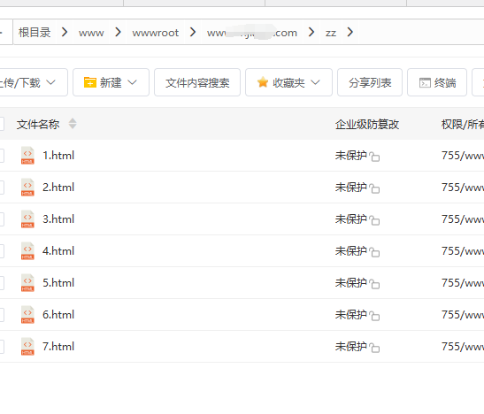Image resolution: width=484 pixels, height=414 pixels.
Task: Open 文件内容搜索 button
Action: click(197, 82)
